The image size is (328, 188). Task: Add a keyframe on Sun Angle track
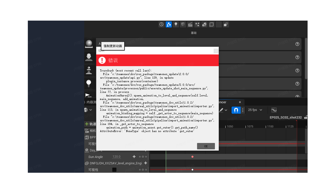[x=143, y=157]
